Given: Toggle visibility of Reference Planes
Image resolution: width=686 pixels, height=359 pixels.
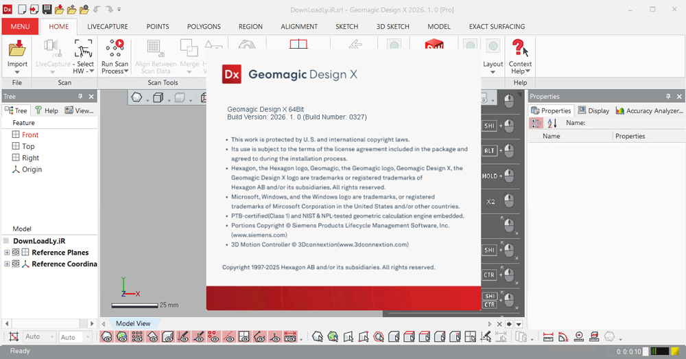Looking at the screenshot, I should tap(16, 252).
